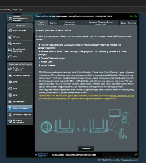Select Access Point mode radio button
The height and width of the screenshot is (163, 146).
pyautogui.click(x=39, y=51)
